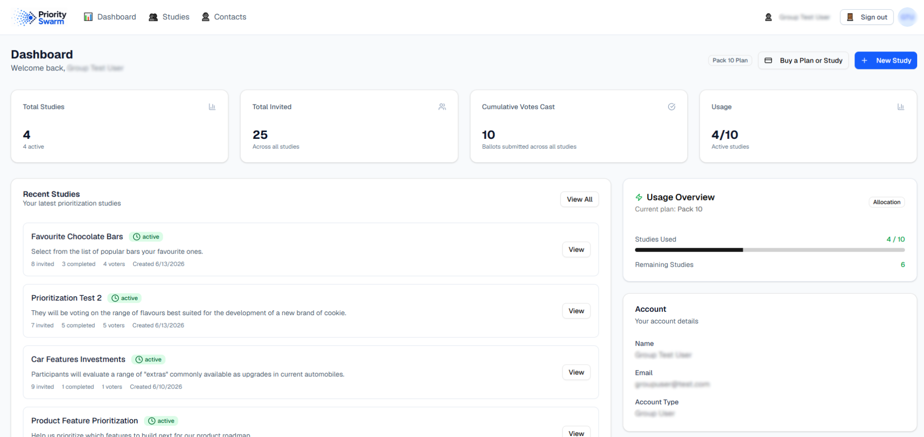
Task: Click 'Created 6/10/2026' under Car Features Investments
Action: click(x=156, y=387)
